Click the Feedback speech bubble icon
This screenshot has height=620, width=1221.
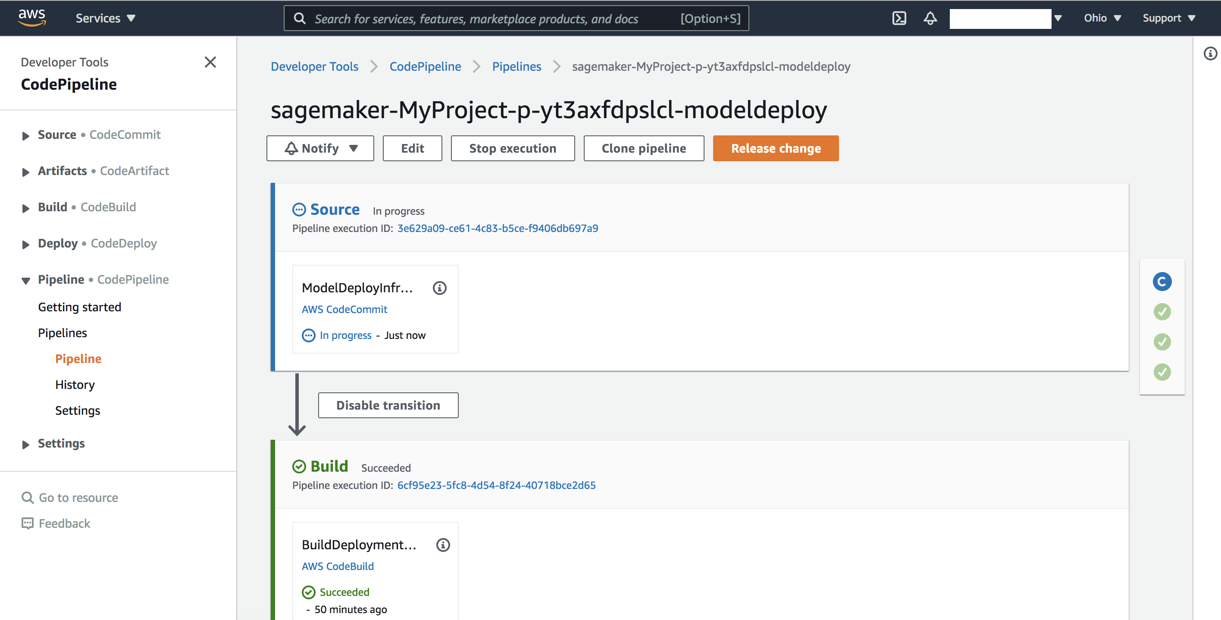click(x=28, y=523)
